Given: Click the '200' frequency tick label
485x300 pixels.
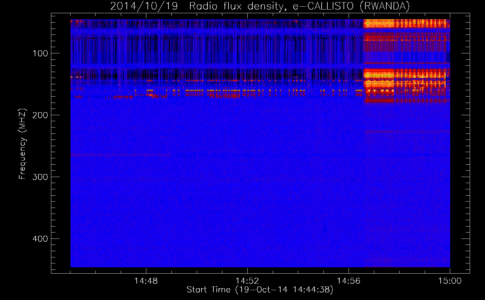Looking at the screenshot, I should [40, 115].
